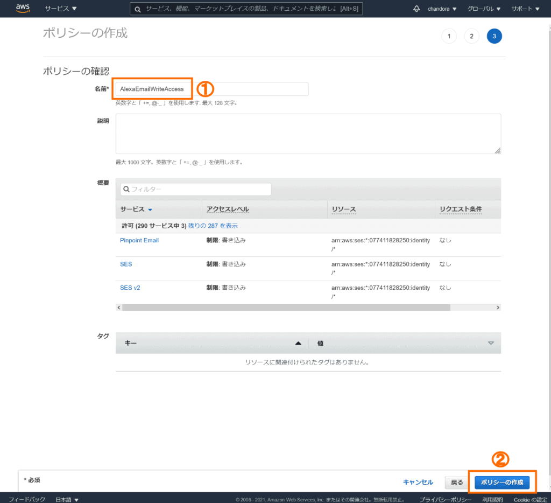Go to wizard step 2

pos(471,36)
